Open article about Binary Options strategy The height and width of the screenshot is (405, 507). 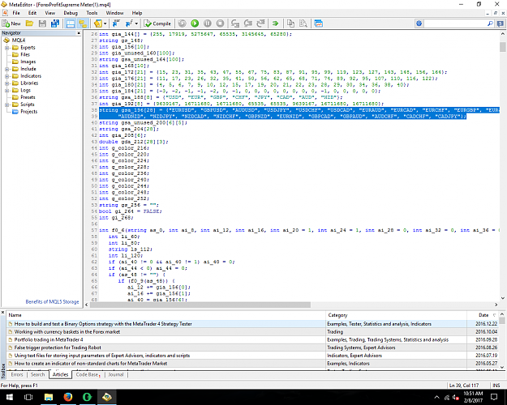(103, 324)
